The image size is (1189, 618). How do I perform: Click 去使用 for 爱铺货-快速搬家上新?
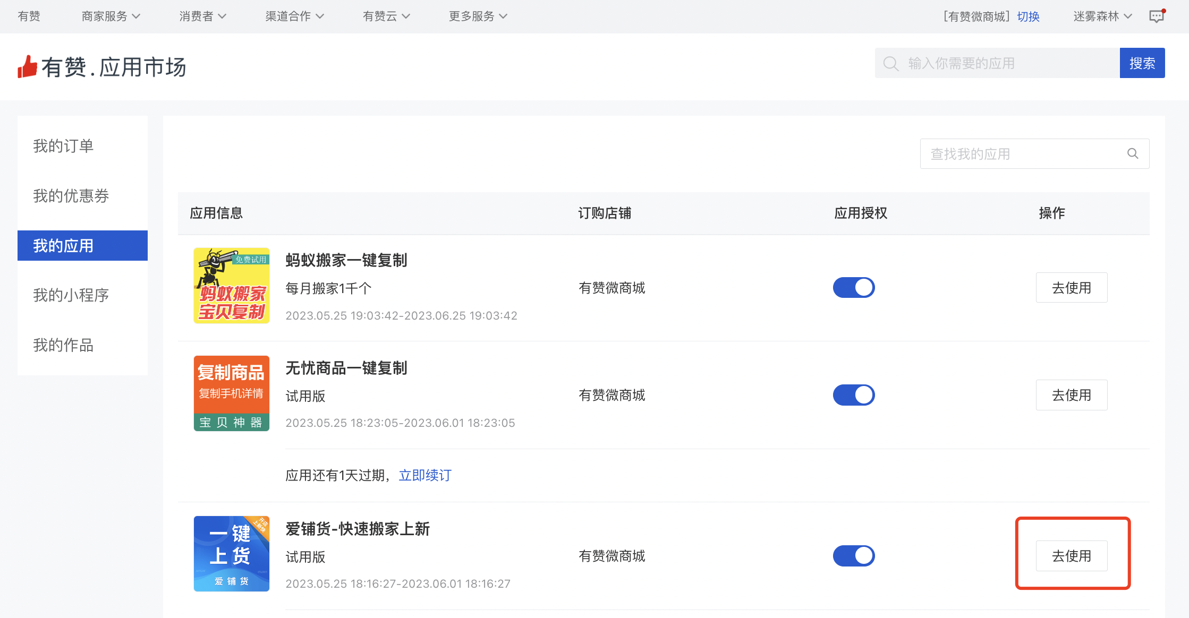tap(1072, 556)
